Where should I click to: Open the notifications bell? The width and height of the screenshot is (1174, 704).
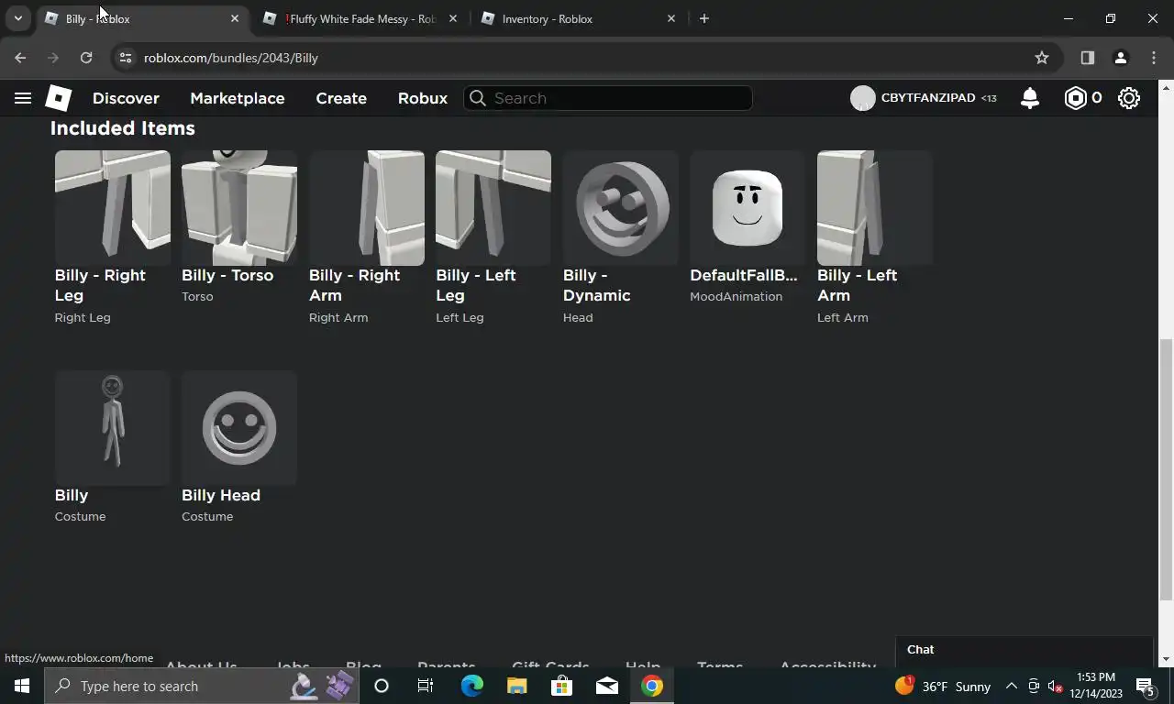1030,98
